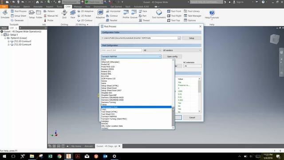
Task: Select the Probe tool
Action: 48,20
